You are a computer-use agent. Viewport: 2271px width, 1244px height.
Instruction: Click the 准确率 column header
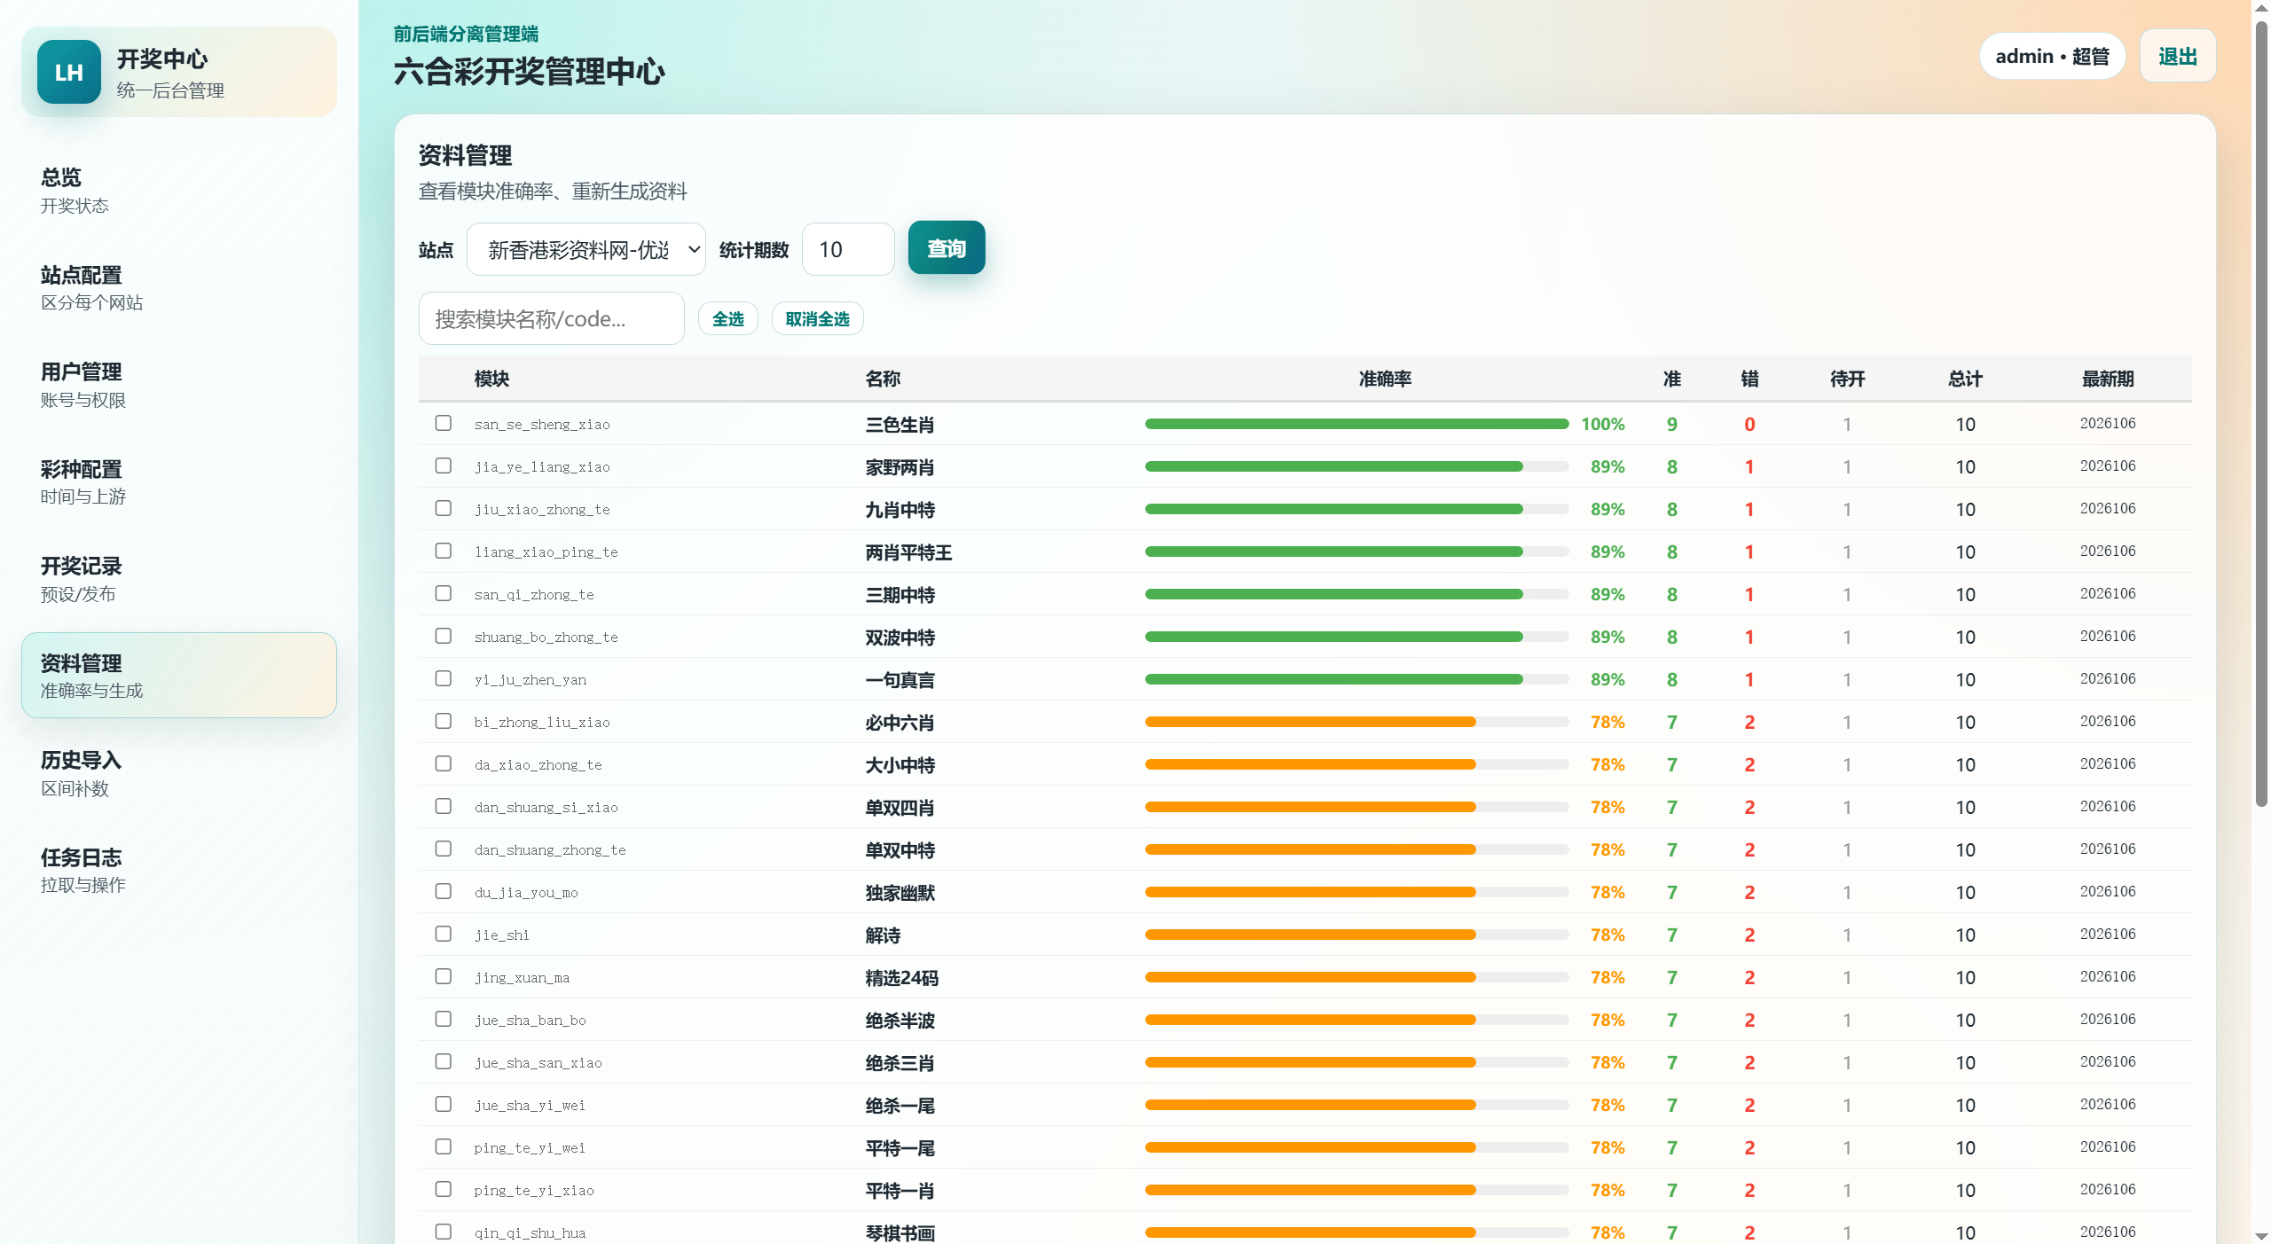click(1385, 379)
